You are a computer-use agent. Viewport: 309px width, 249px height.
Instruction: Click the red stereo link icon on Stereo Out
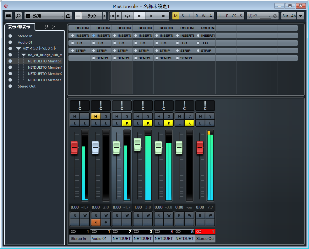(x=199, y=232)
